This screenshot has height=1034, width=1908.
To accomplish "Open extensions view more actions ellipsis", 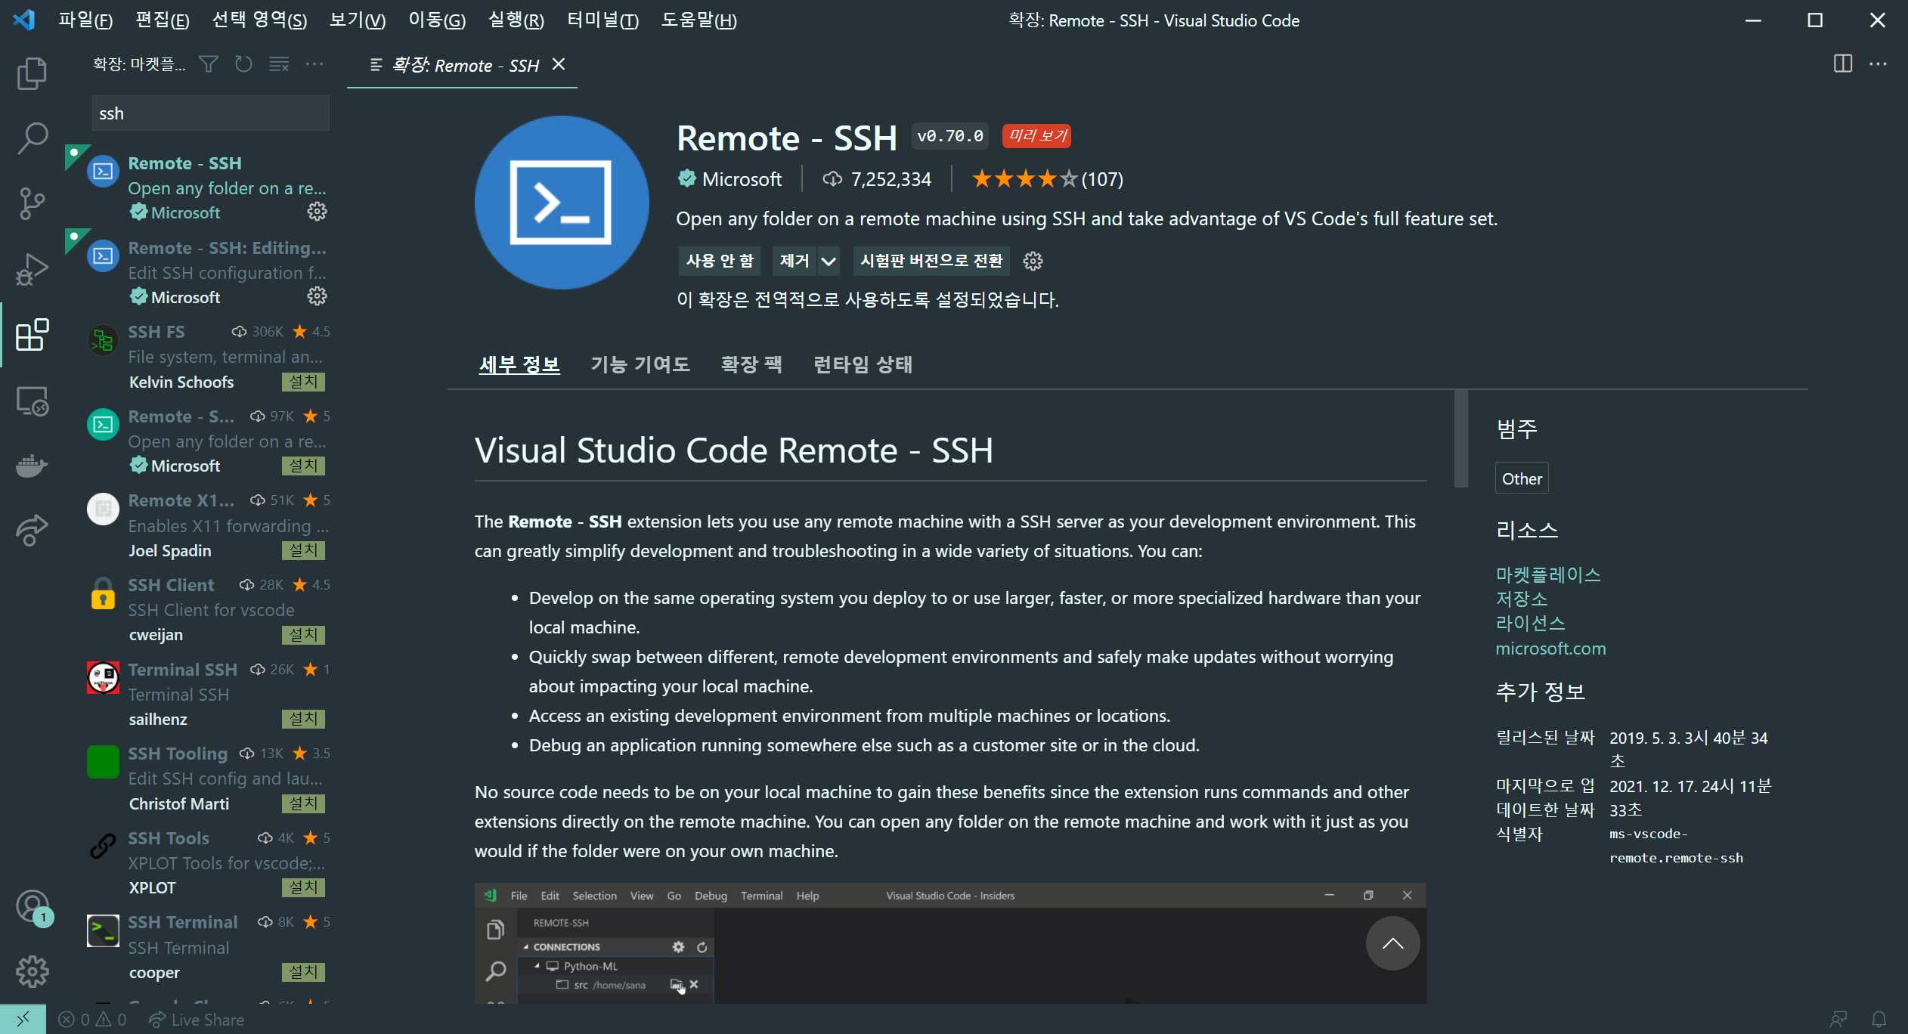I will (314, 64).
